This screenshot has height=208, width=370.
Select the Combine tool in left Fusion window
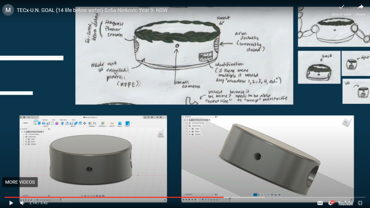click(x=76, y=123)
